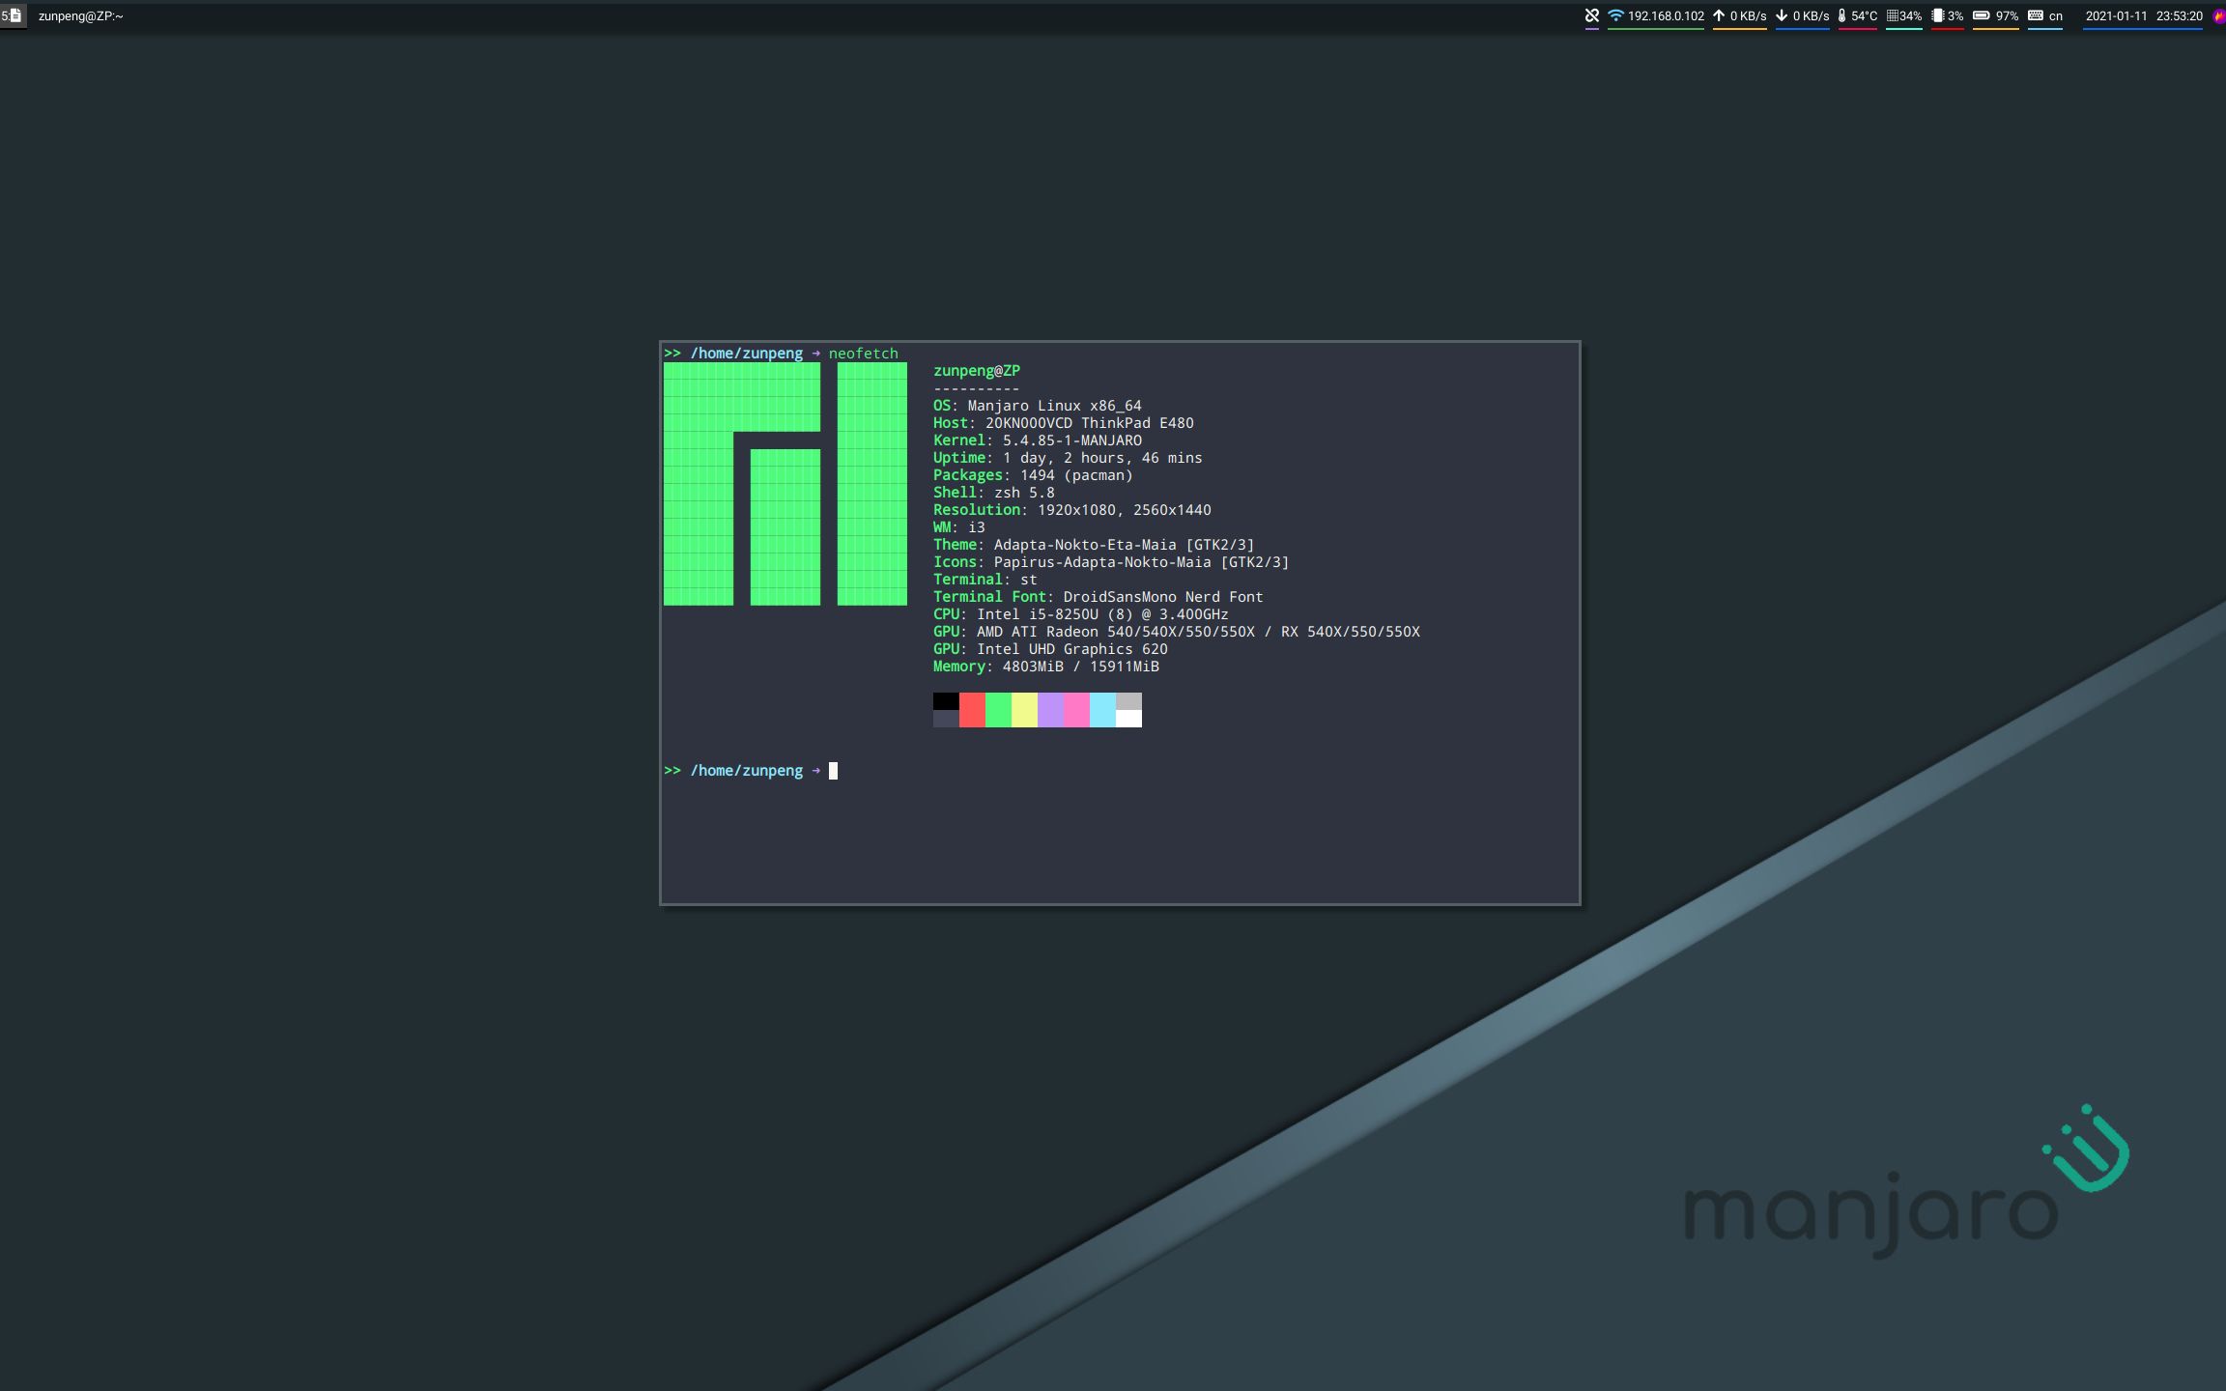Click the Resolution: 1920x1080, 2560x1440 line
Image resolution: width=2226 pixels, height=1391 pixels.
pos(1071,510)
